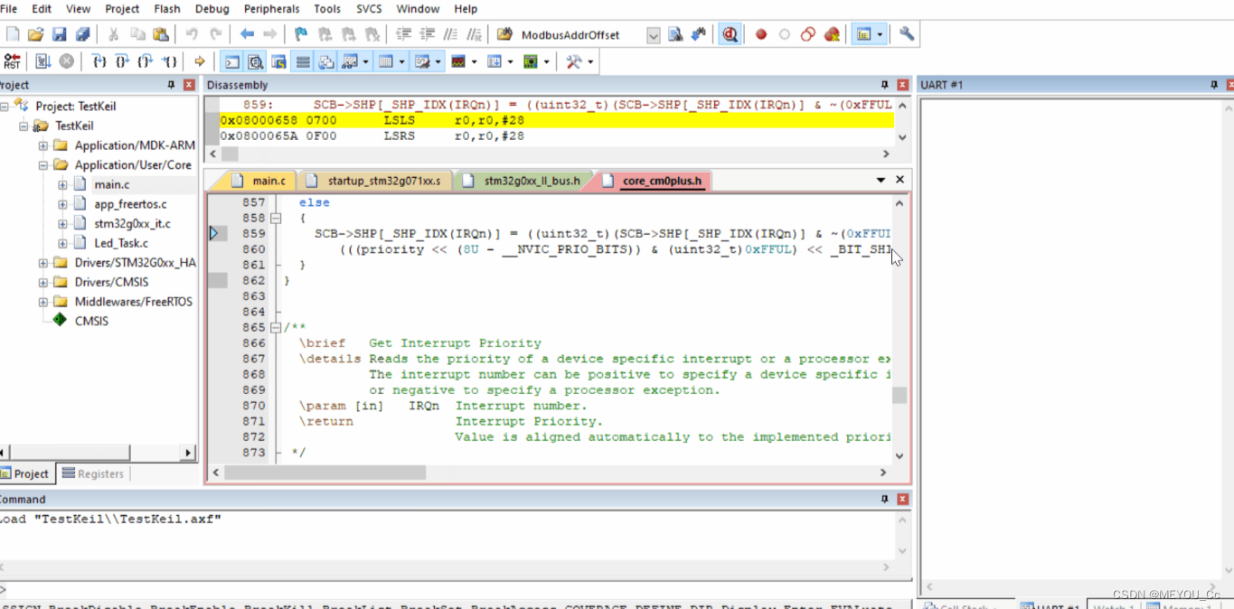Reset the CPU with RST icon

pyautogui.click(x=12, y=61)
